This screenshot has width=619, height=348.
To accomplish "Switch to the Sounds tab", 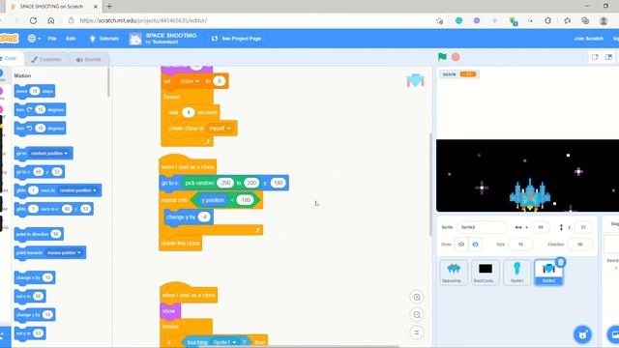I will [x=89, y=59].
